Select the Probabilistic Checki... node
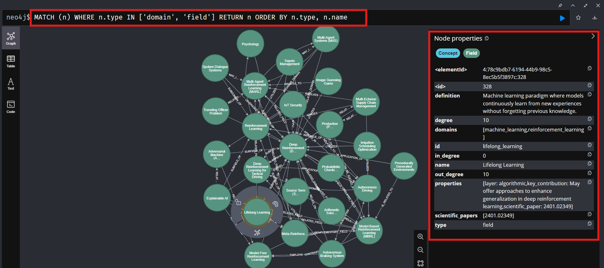This screenshot has width=604, height=268. coord(331,168)
